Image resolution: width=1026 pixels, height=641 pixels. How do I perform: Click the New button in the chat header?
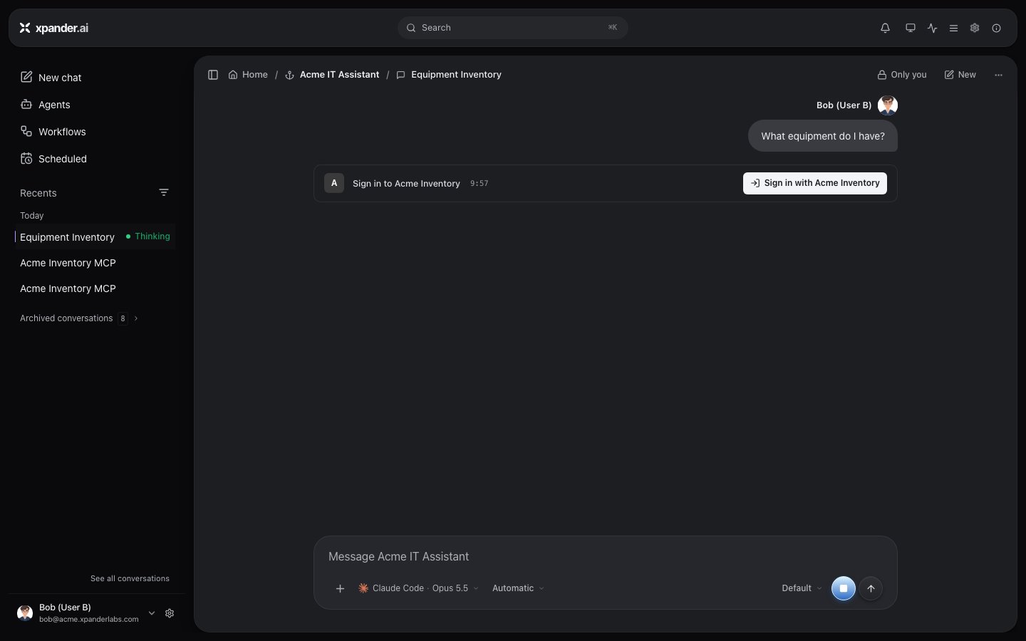[960, 75]
